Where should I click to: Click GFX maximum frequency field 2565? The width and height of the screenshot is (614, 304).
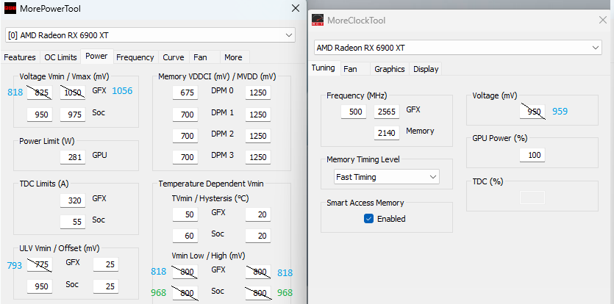[387, 112]
